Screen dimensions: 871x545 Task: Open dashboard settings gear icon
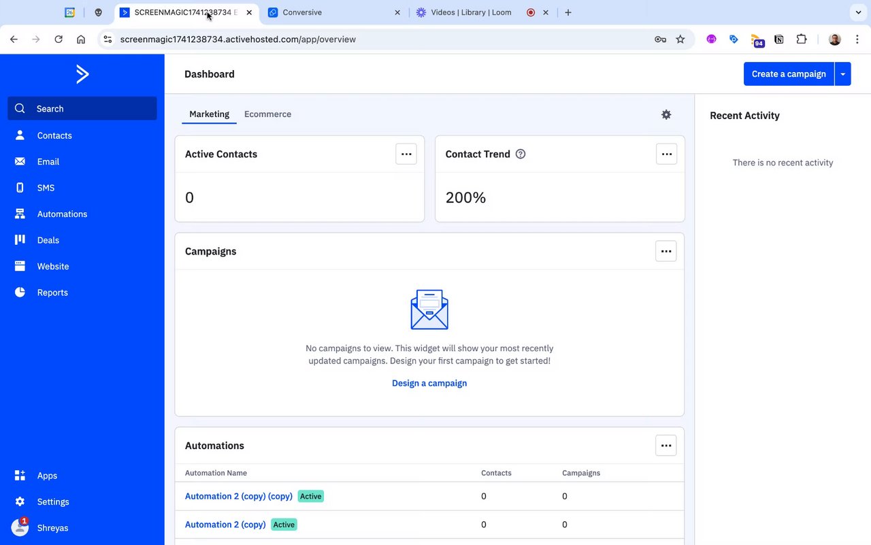click(x=666, y=115)
